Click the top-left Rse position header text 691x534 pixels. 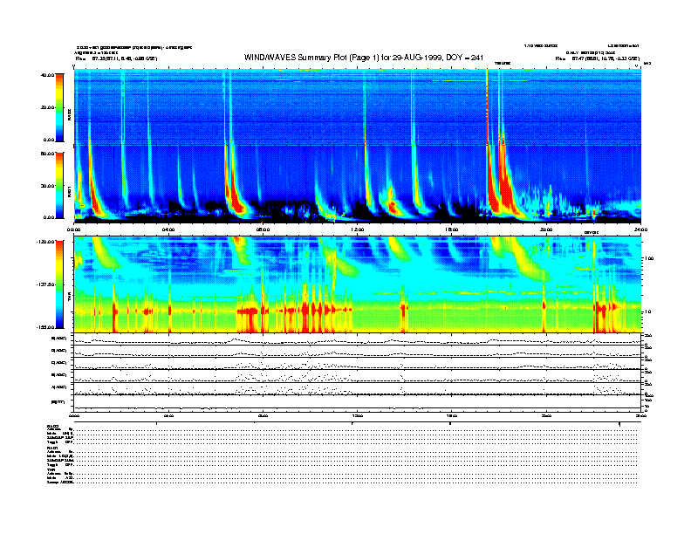[116, 58]
